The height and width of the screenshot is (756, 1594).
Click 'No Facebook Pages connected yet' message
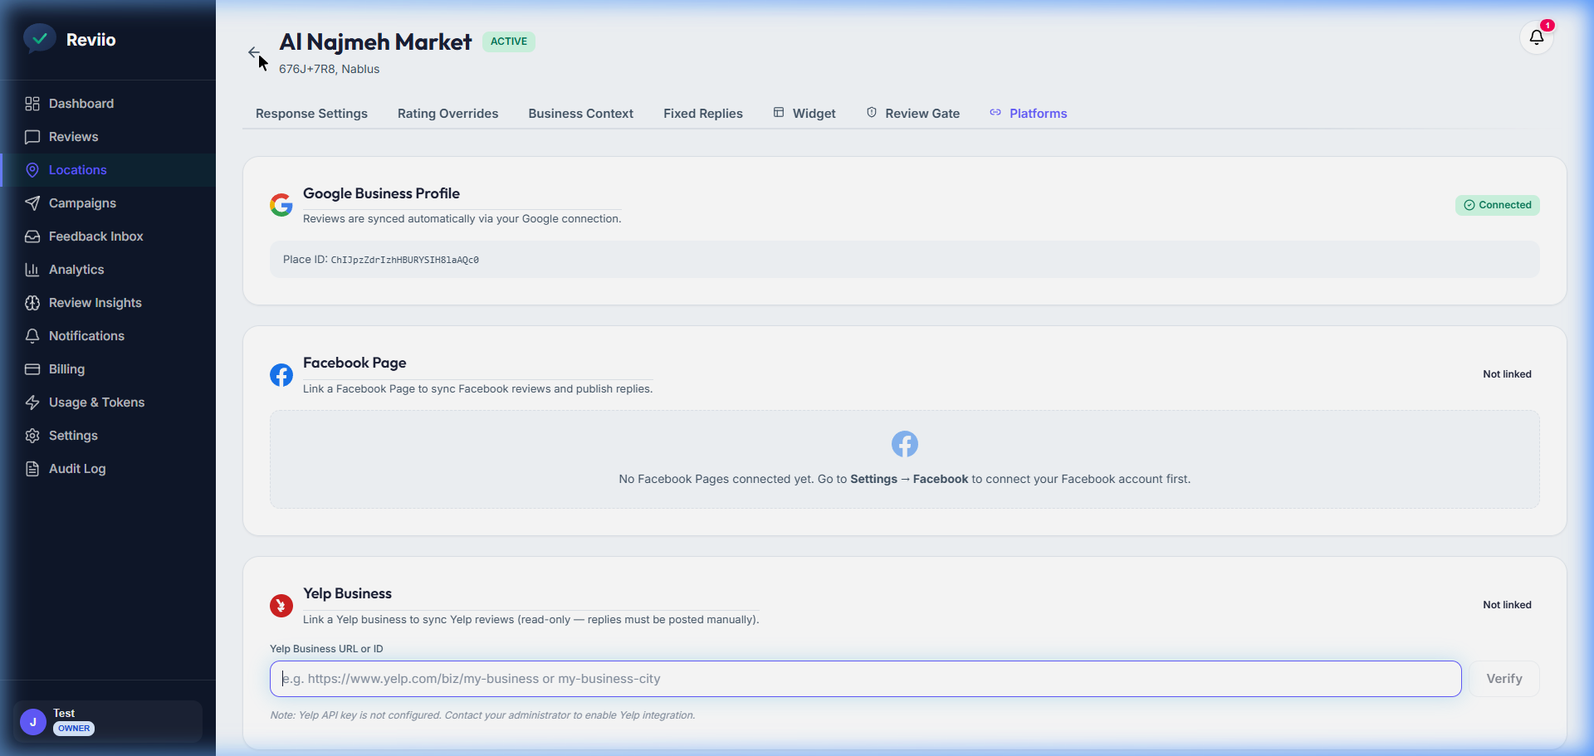(904, 479)
